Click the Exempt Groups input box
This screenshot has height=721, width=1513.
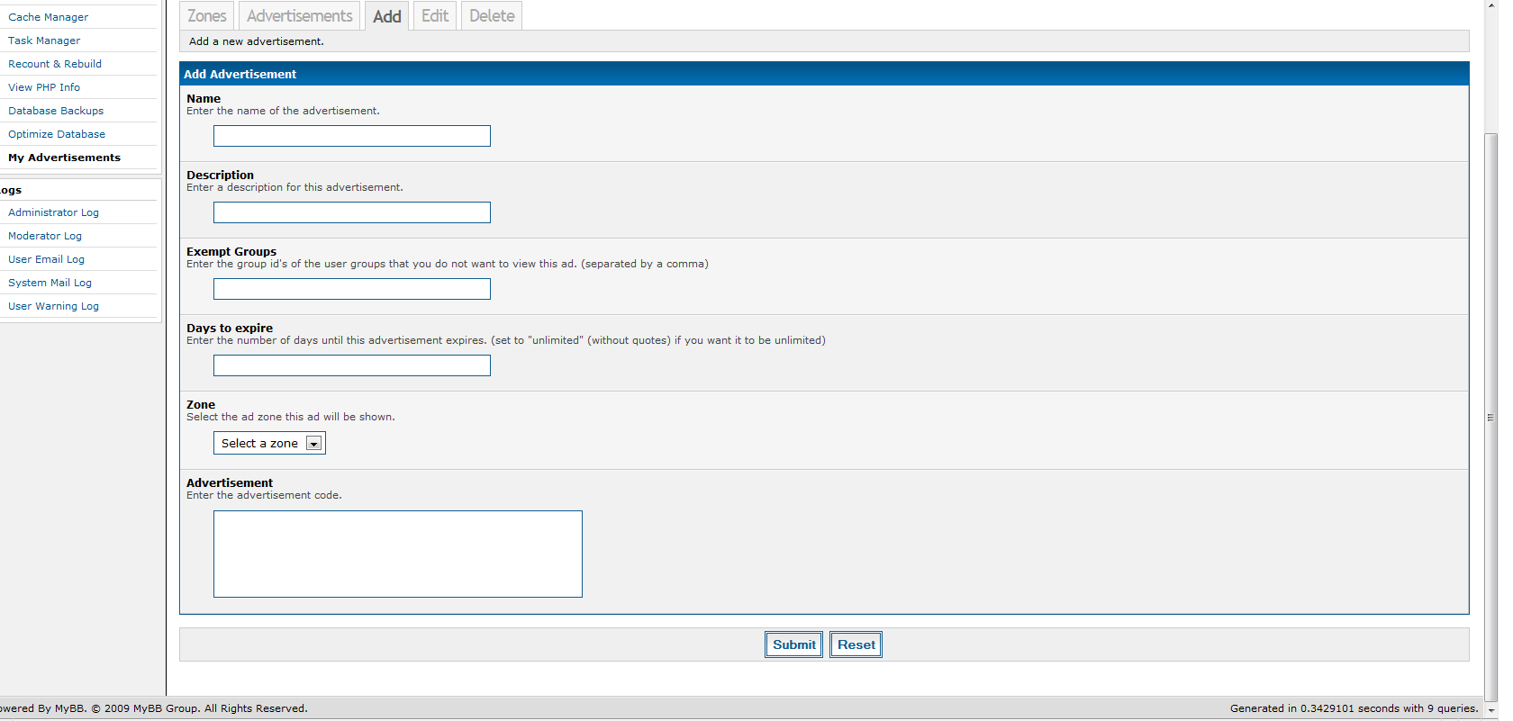tap(351, 289)
